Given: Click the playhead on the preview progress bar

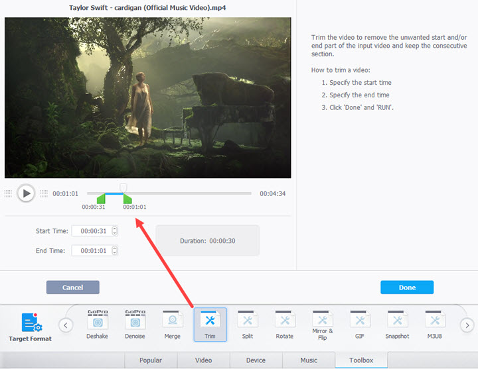Looking at the screenshot, I should pyautogui.click(x=123, y=187).
